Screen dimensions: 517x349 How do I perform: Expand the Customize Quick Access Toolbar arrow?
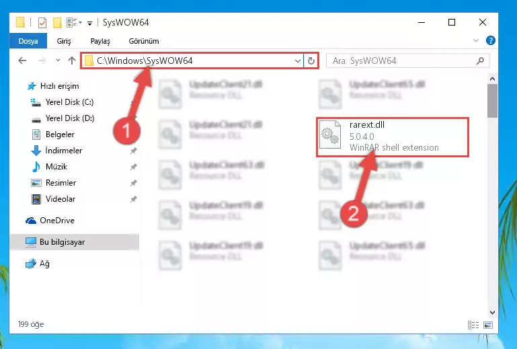click(89, 23)
